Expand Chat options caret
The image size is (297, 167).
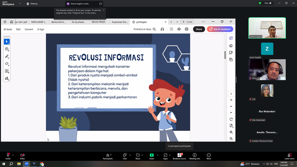click(130, 155)
